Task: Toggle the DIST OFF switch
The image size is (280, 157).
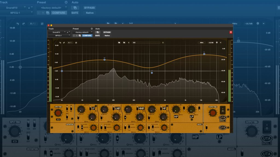Action: click(67, 116)
